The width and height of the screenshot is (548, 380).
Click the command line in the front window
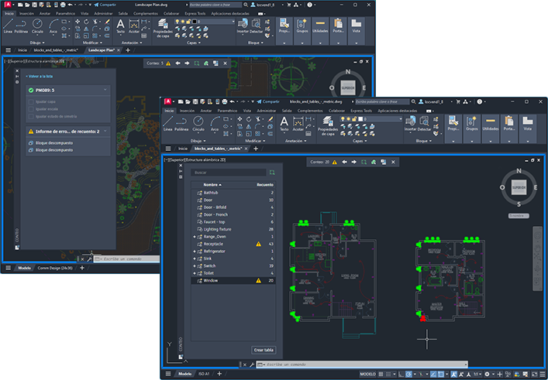(x=362, y=365)
